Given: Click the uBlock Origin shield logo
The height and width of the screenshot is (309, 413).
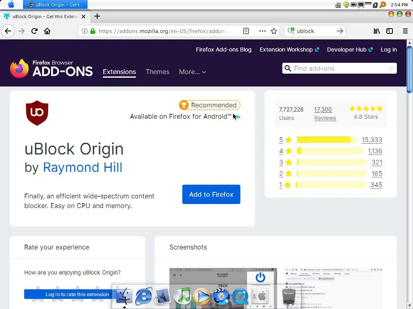Looking at the screenshot, I should click(37, 113).
